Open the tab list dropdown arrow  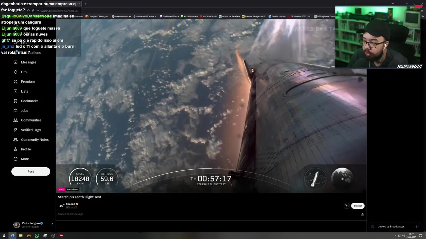[x=393, y=4]
